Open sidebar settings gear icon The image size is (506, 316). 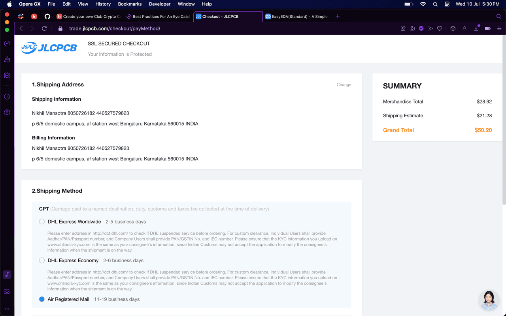click(7, 113)
